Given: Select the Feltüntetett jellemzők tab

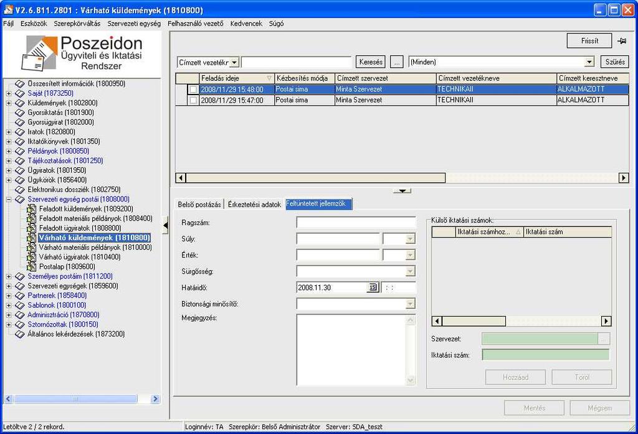Looking at the screenshot, I should click(318, 204).
